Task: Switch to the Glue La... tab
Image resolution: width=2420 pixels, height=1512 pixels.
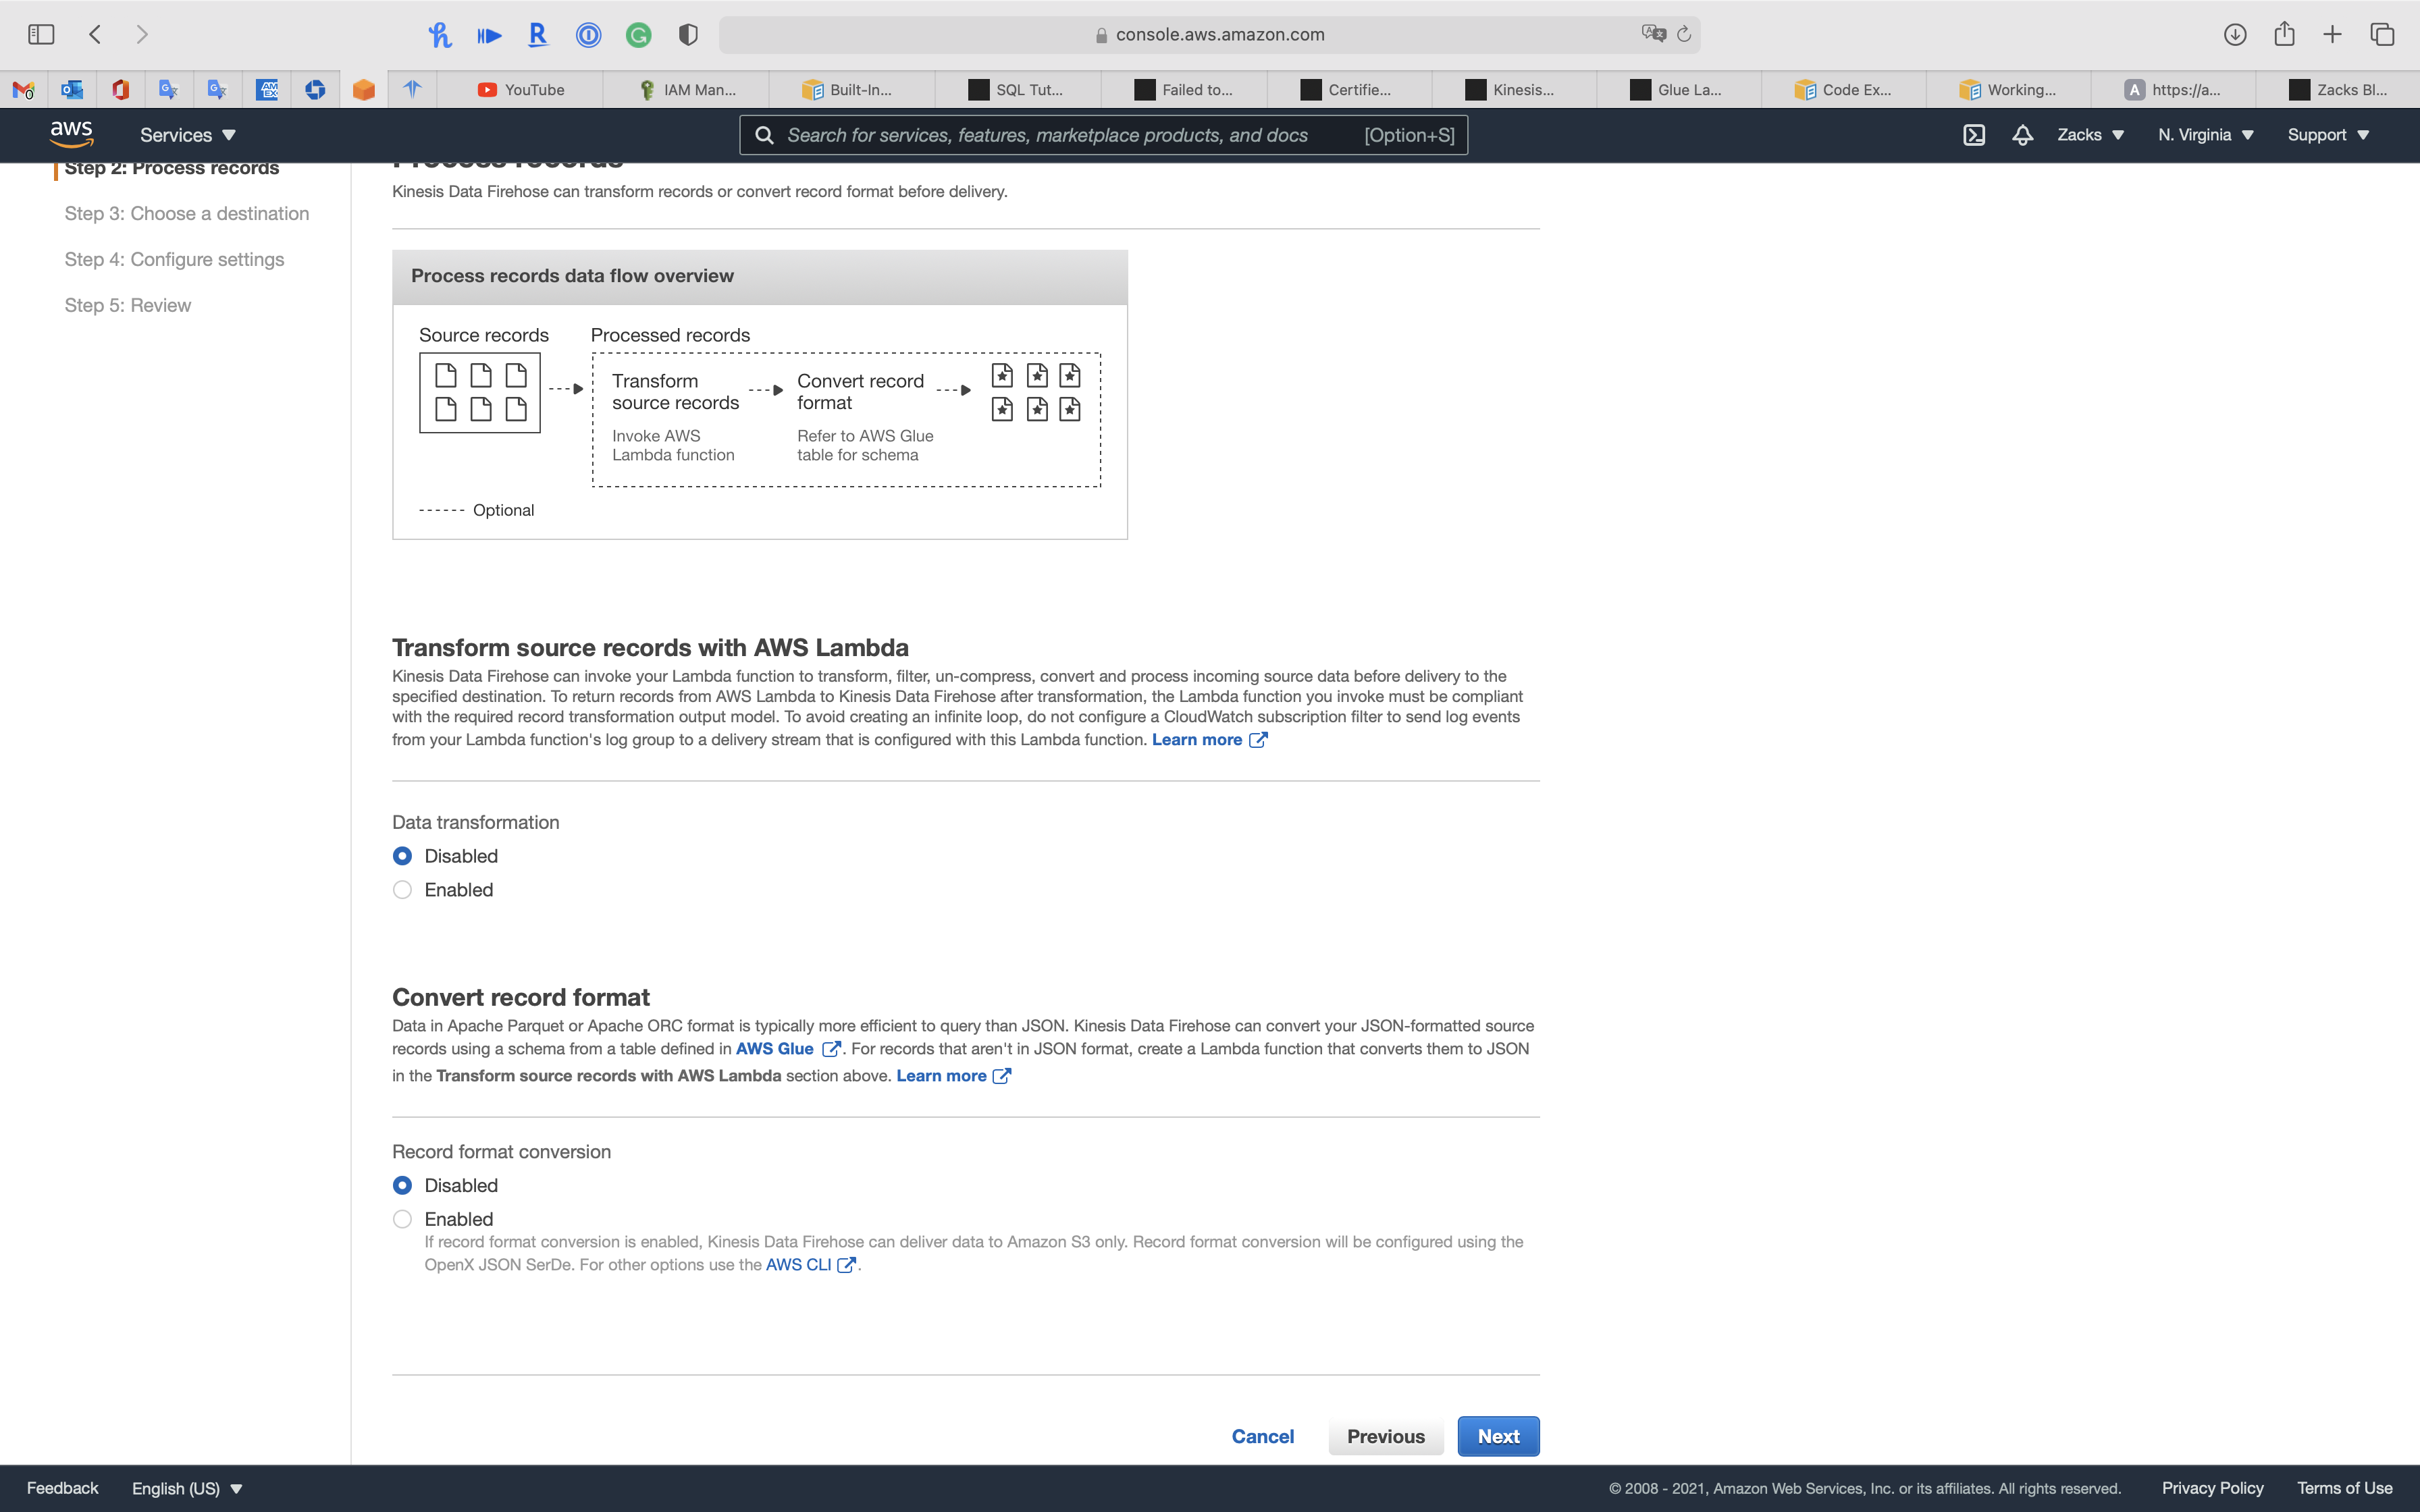Action: pyautogui.click(x=1677, y=90)
